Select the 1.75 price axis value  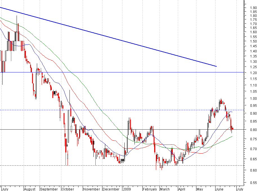coord(253,20)
